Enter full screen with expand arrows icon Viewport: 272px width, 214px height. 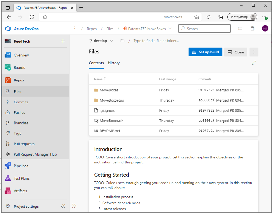click(x=254, y=63)
